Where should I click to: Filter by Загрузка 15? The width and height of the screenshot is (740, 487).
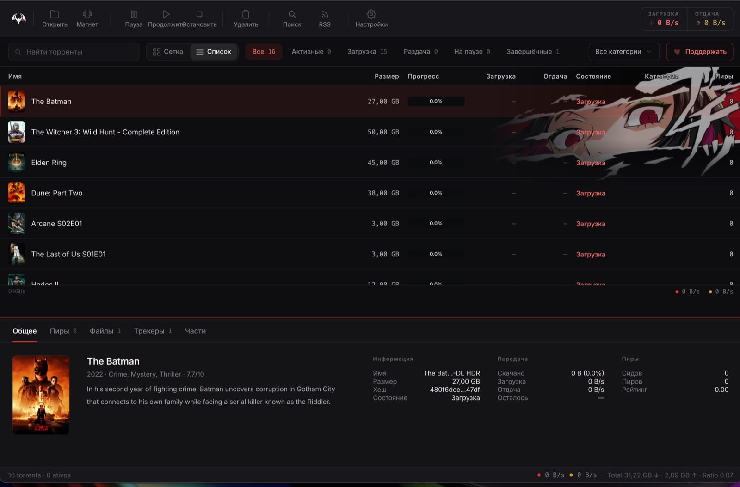pos(367,52)
